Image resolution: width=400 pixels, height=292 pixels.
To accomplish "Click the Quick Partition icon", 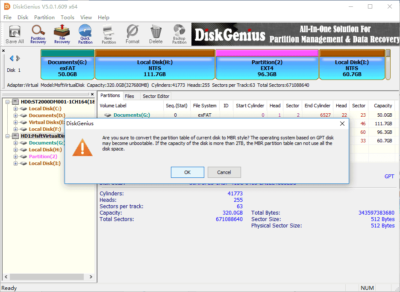I will [85, 34].
